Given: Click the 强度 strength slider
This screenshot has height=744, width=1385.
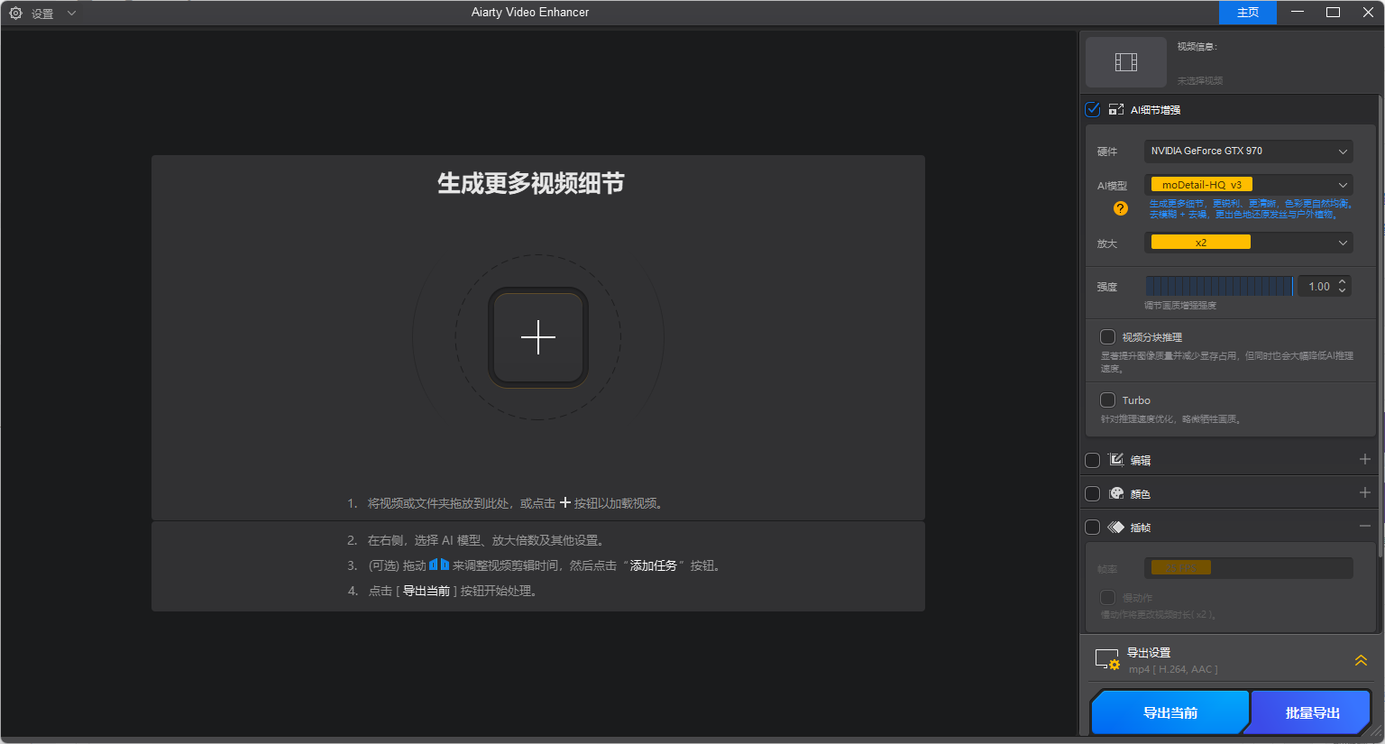Looking at the screenshot, I should pyautogui.click(x=1218, y=285).
